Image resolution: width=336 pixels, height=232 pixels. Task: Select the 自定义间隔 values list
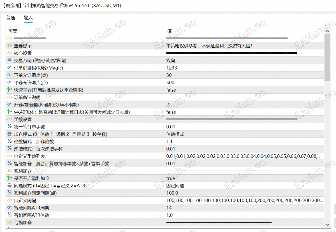[x=244, y=201]
